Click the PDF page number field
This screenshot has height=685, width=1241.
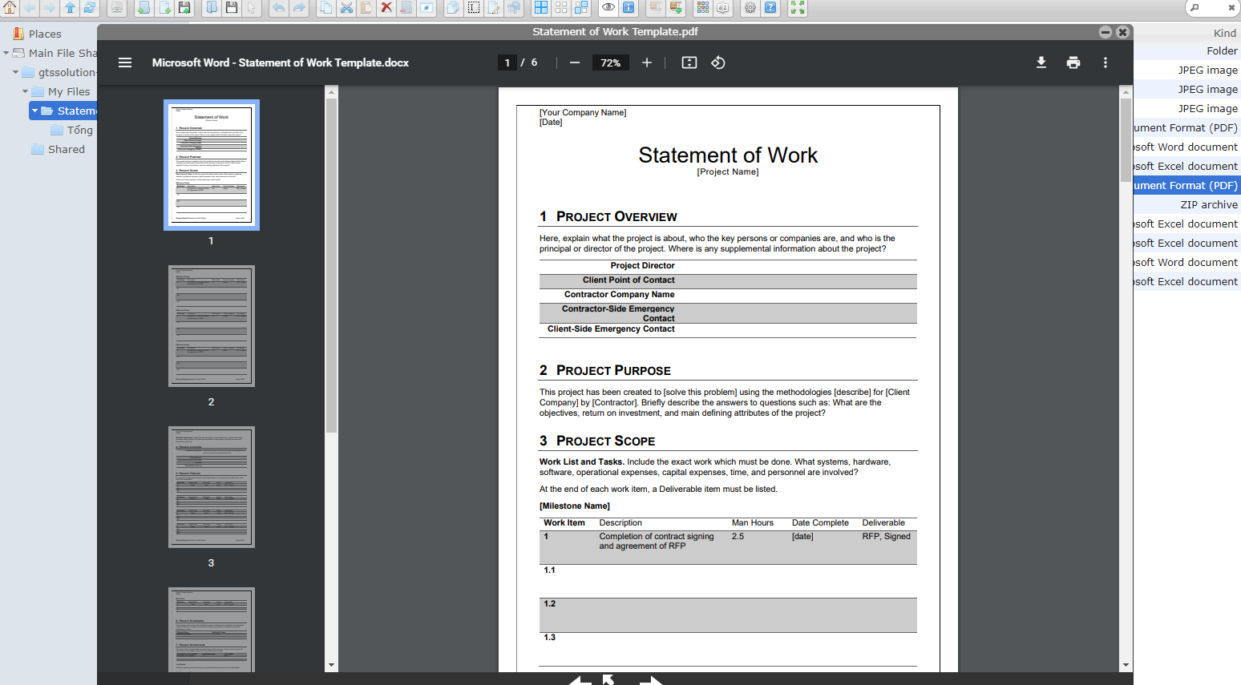[507, 62]
